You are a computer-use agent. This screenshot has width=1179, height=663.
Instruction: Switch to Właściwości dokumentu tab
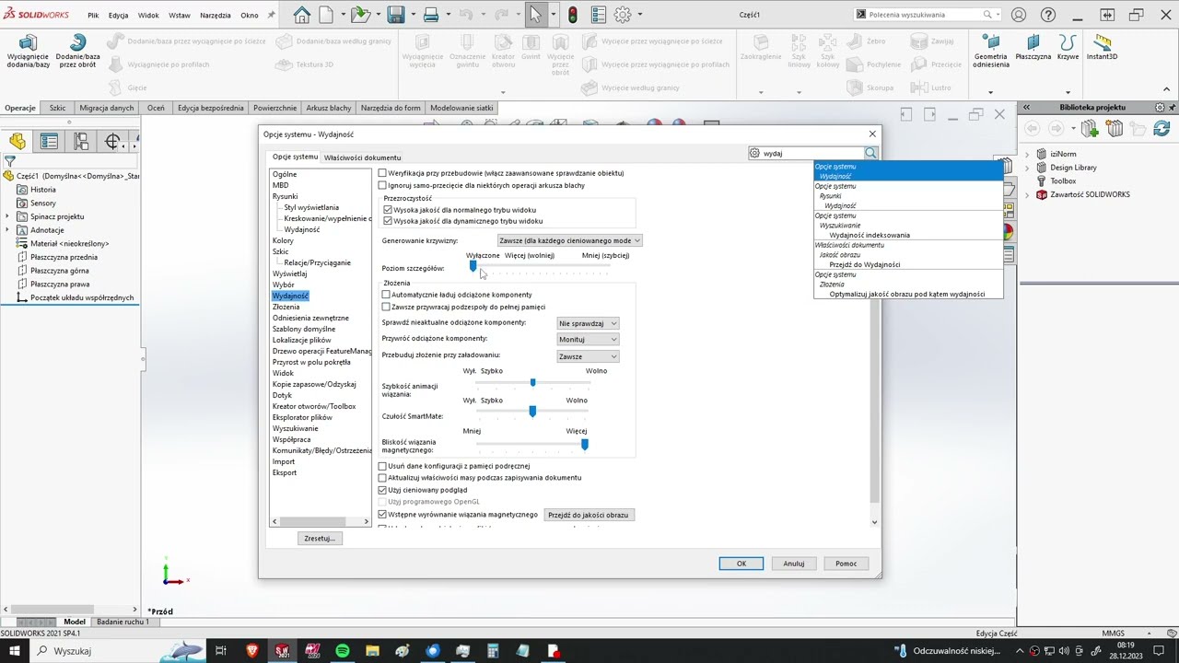pos(362,157)
